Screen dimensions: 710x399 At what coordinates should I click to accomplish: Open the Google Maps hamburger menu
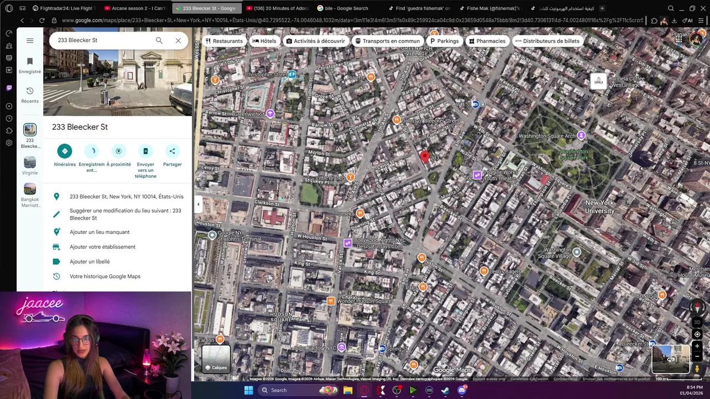click(x=30, y=40)
